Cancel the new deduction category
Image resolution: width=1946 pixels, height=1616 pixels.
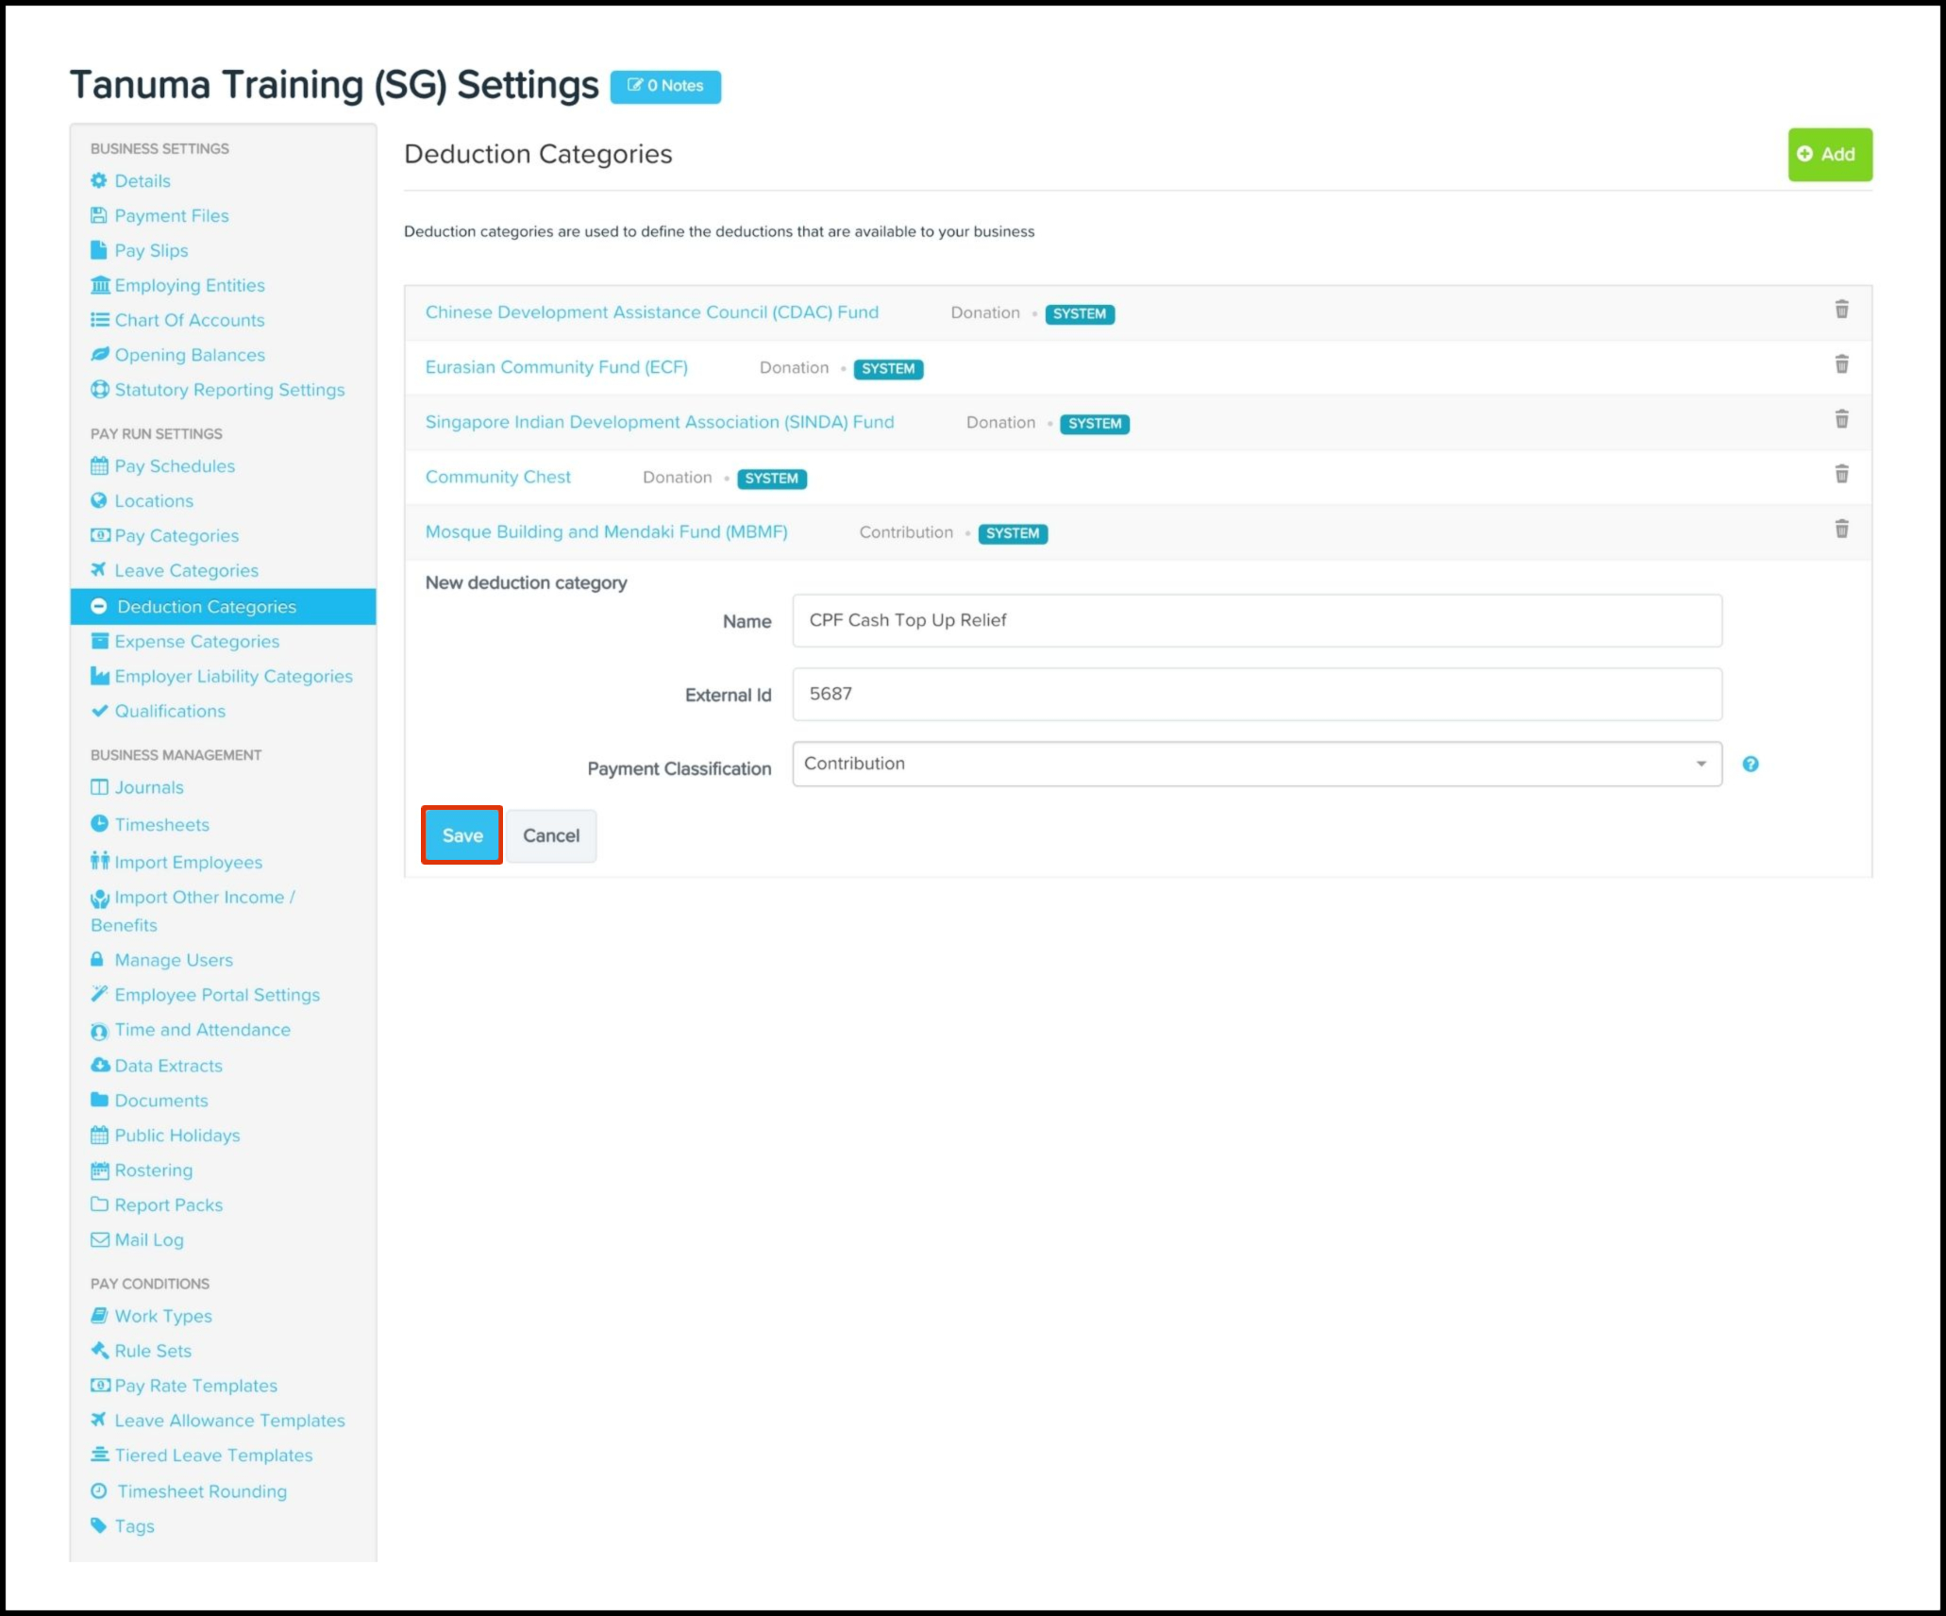551,835
